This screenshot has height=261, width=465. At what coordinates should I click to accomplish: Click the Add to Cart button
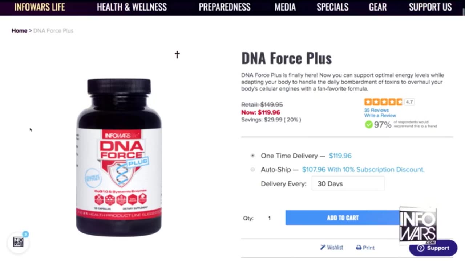coord(342,218)
